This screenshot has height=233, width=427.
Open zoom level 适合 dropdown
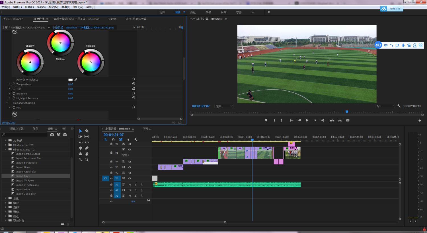click(224, 106)
